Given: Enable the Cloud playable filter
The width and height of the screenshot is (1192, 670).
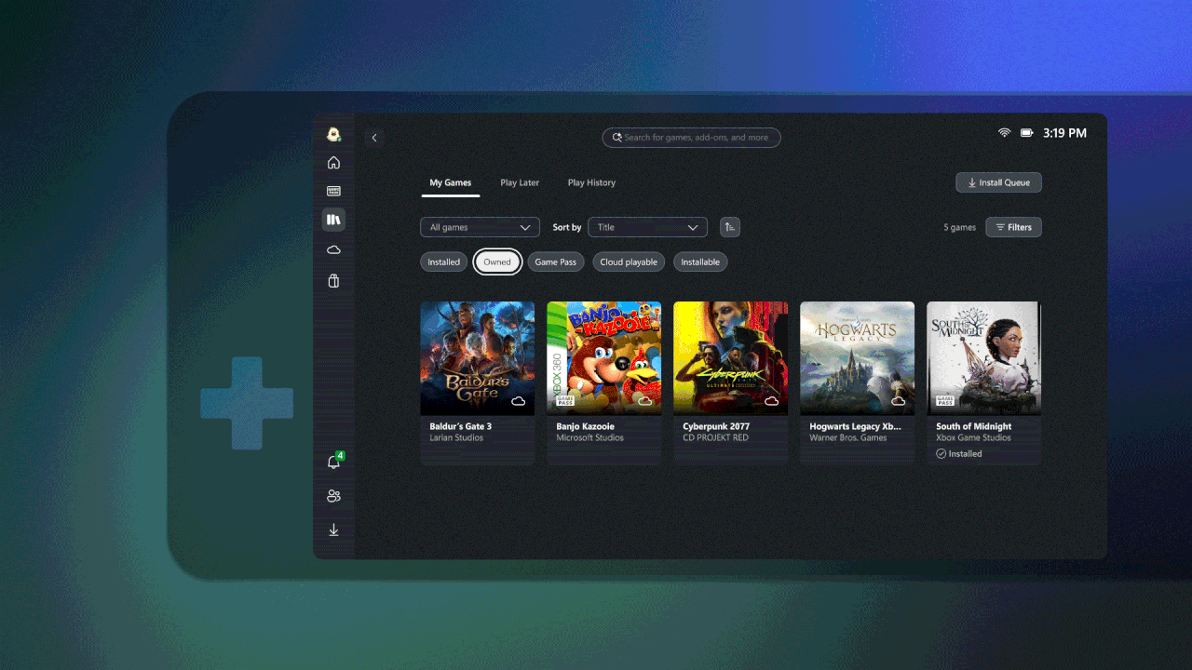Looking at the screenshot, I should click(x=628, y=261).
